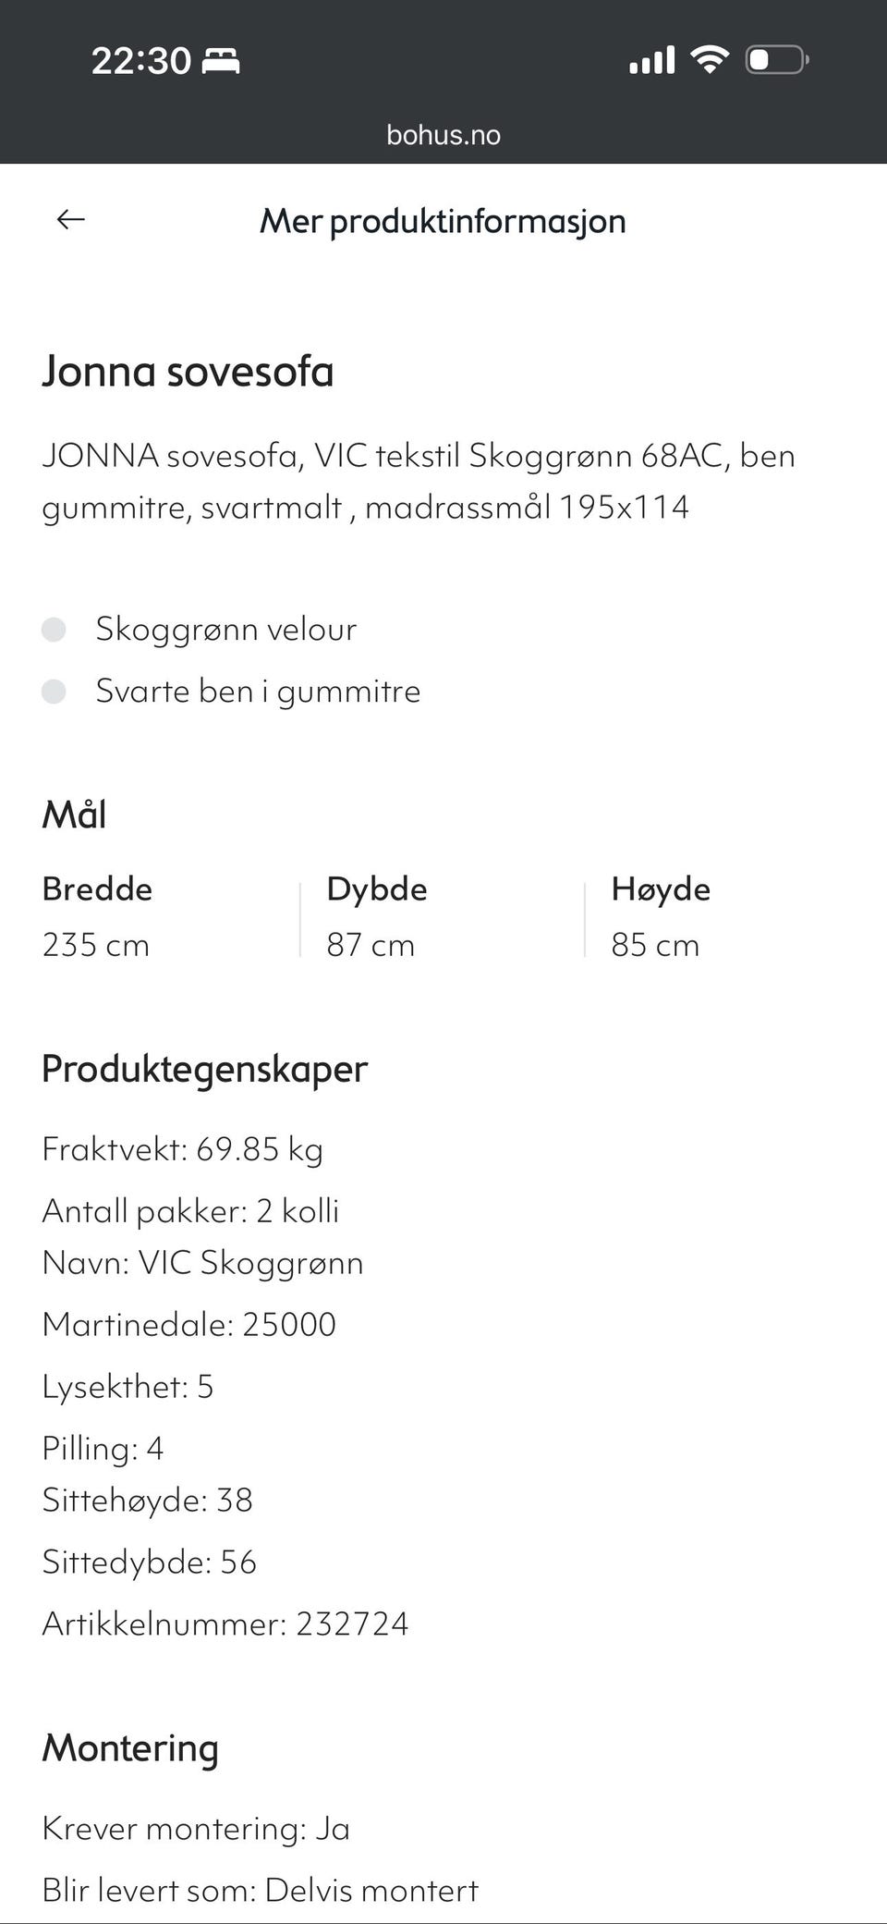887x1924 pixels.
Task: Open the Mer produktinformasjon header
Action: point(443,221)
